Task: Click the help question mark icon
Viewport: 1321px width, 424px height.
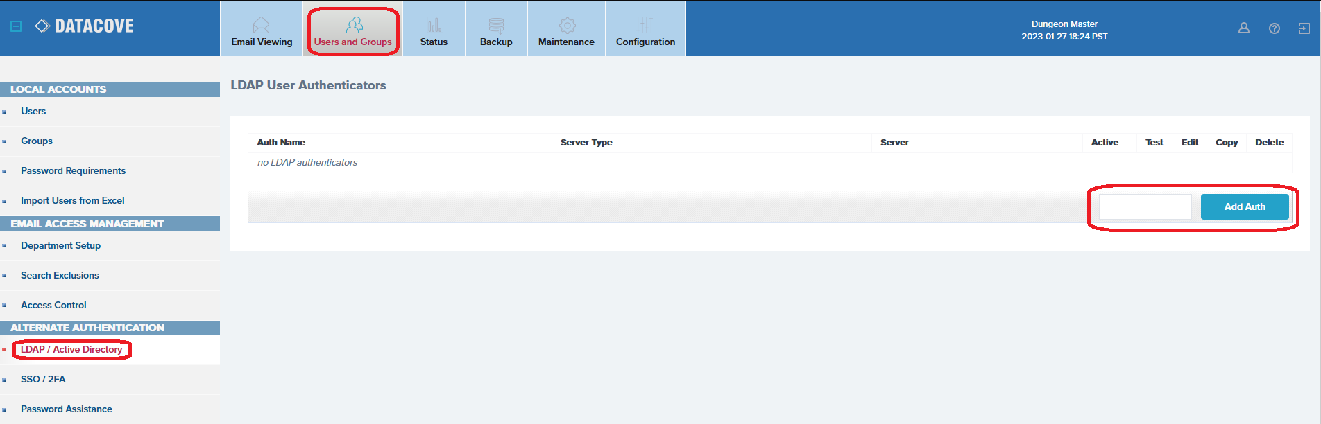Action: click(x=1274, y=28)
